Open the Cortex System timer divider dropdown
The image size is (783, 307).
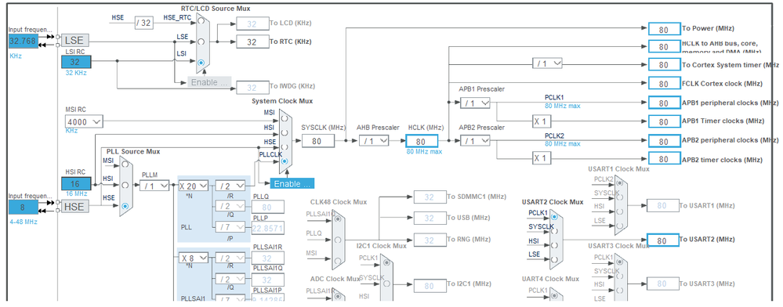click(x=547, y=63)
